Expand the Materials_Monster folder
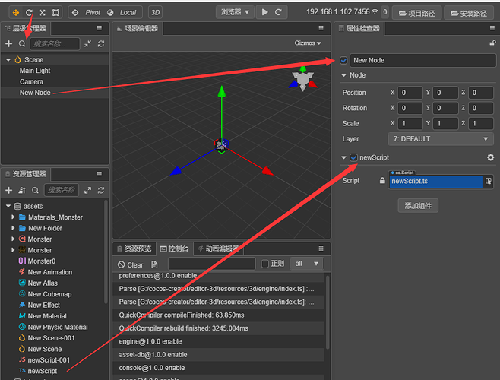This screenshot has height=380, width=500. pyautogui.click(x=13, y=217)
